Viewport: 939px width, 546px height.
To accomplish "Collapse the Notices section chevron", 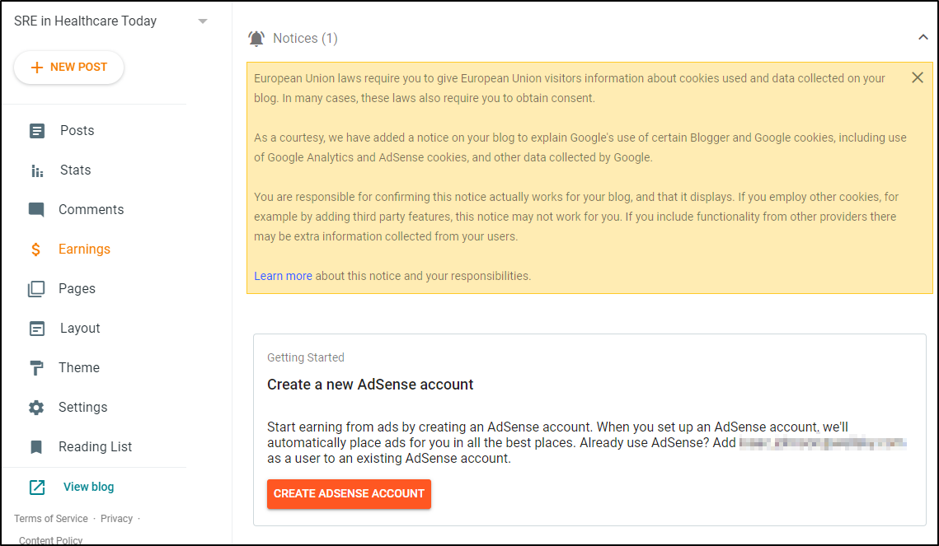I will click(923, 37).
